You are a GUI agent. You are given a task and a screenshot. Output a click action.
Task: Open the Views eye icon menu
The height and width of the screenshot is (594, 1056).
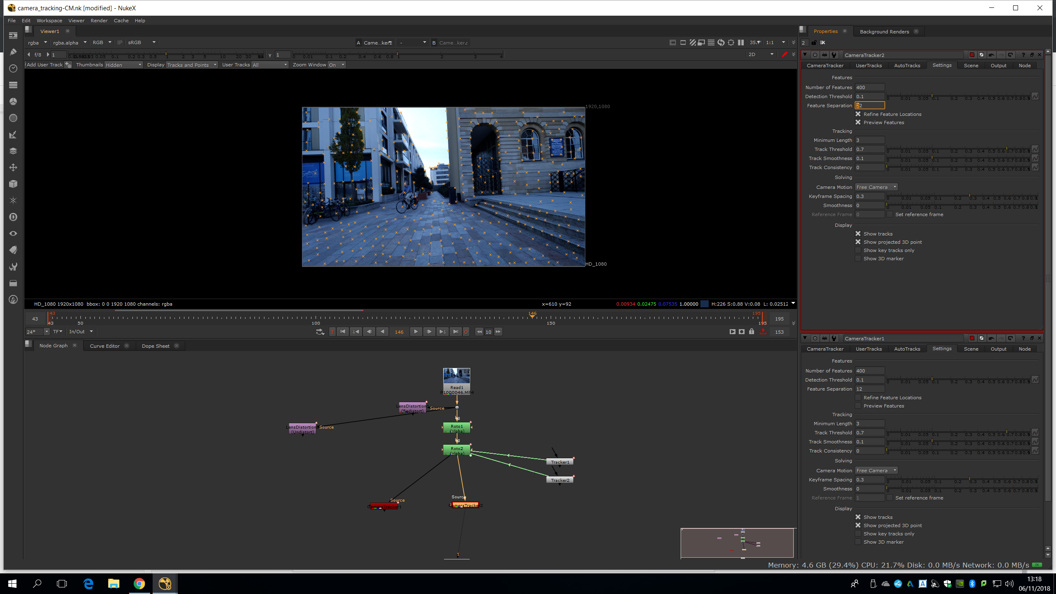(13, 233)
